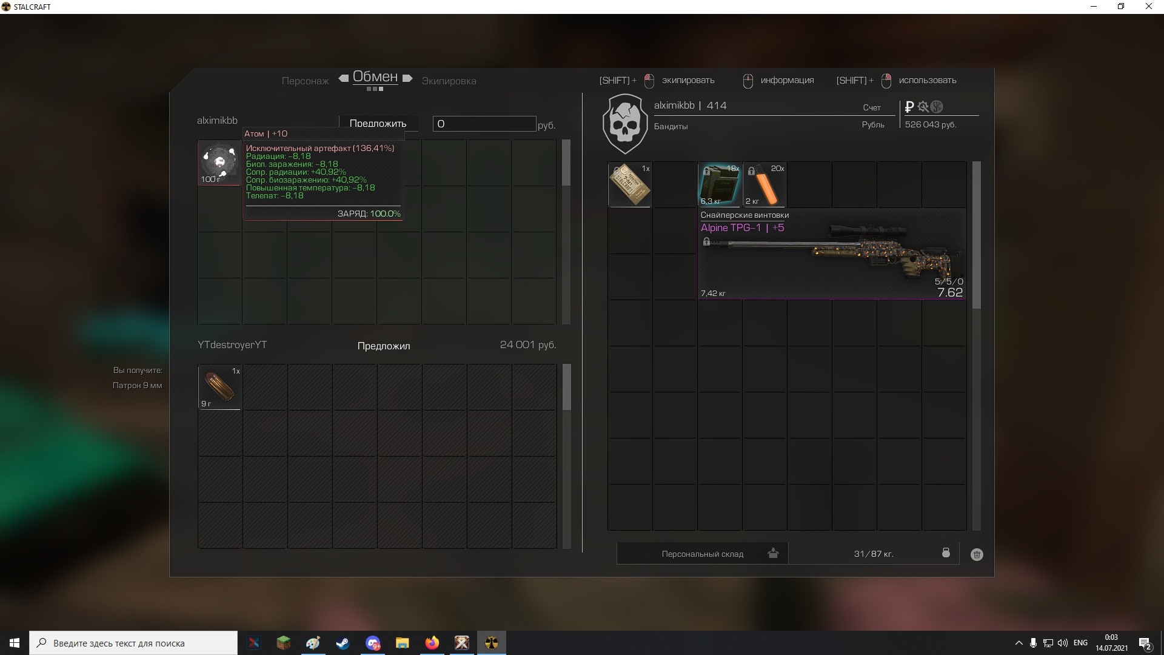Select the green ammo box item
The width and height of the screenshot is (1164, 655).
[720, 184]
